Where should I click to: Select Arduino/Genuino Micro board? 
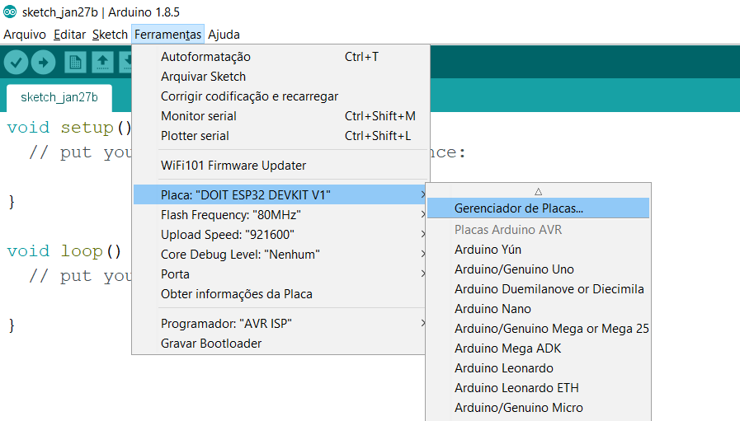[538, 408]
